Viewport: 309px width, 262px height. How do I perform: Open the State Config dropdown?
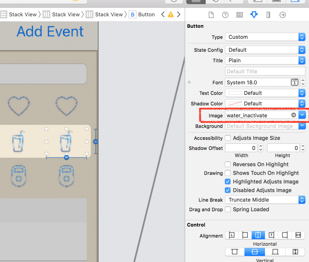(265, 50)
